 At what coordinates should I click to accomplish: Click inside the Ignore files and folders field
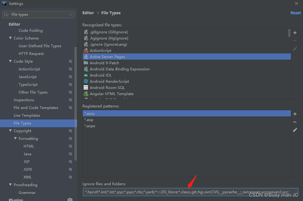pyautogui.click(x=186, y=192)
